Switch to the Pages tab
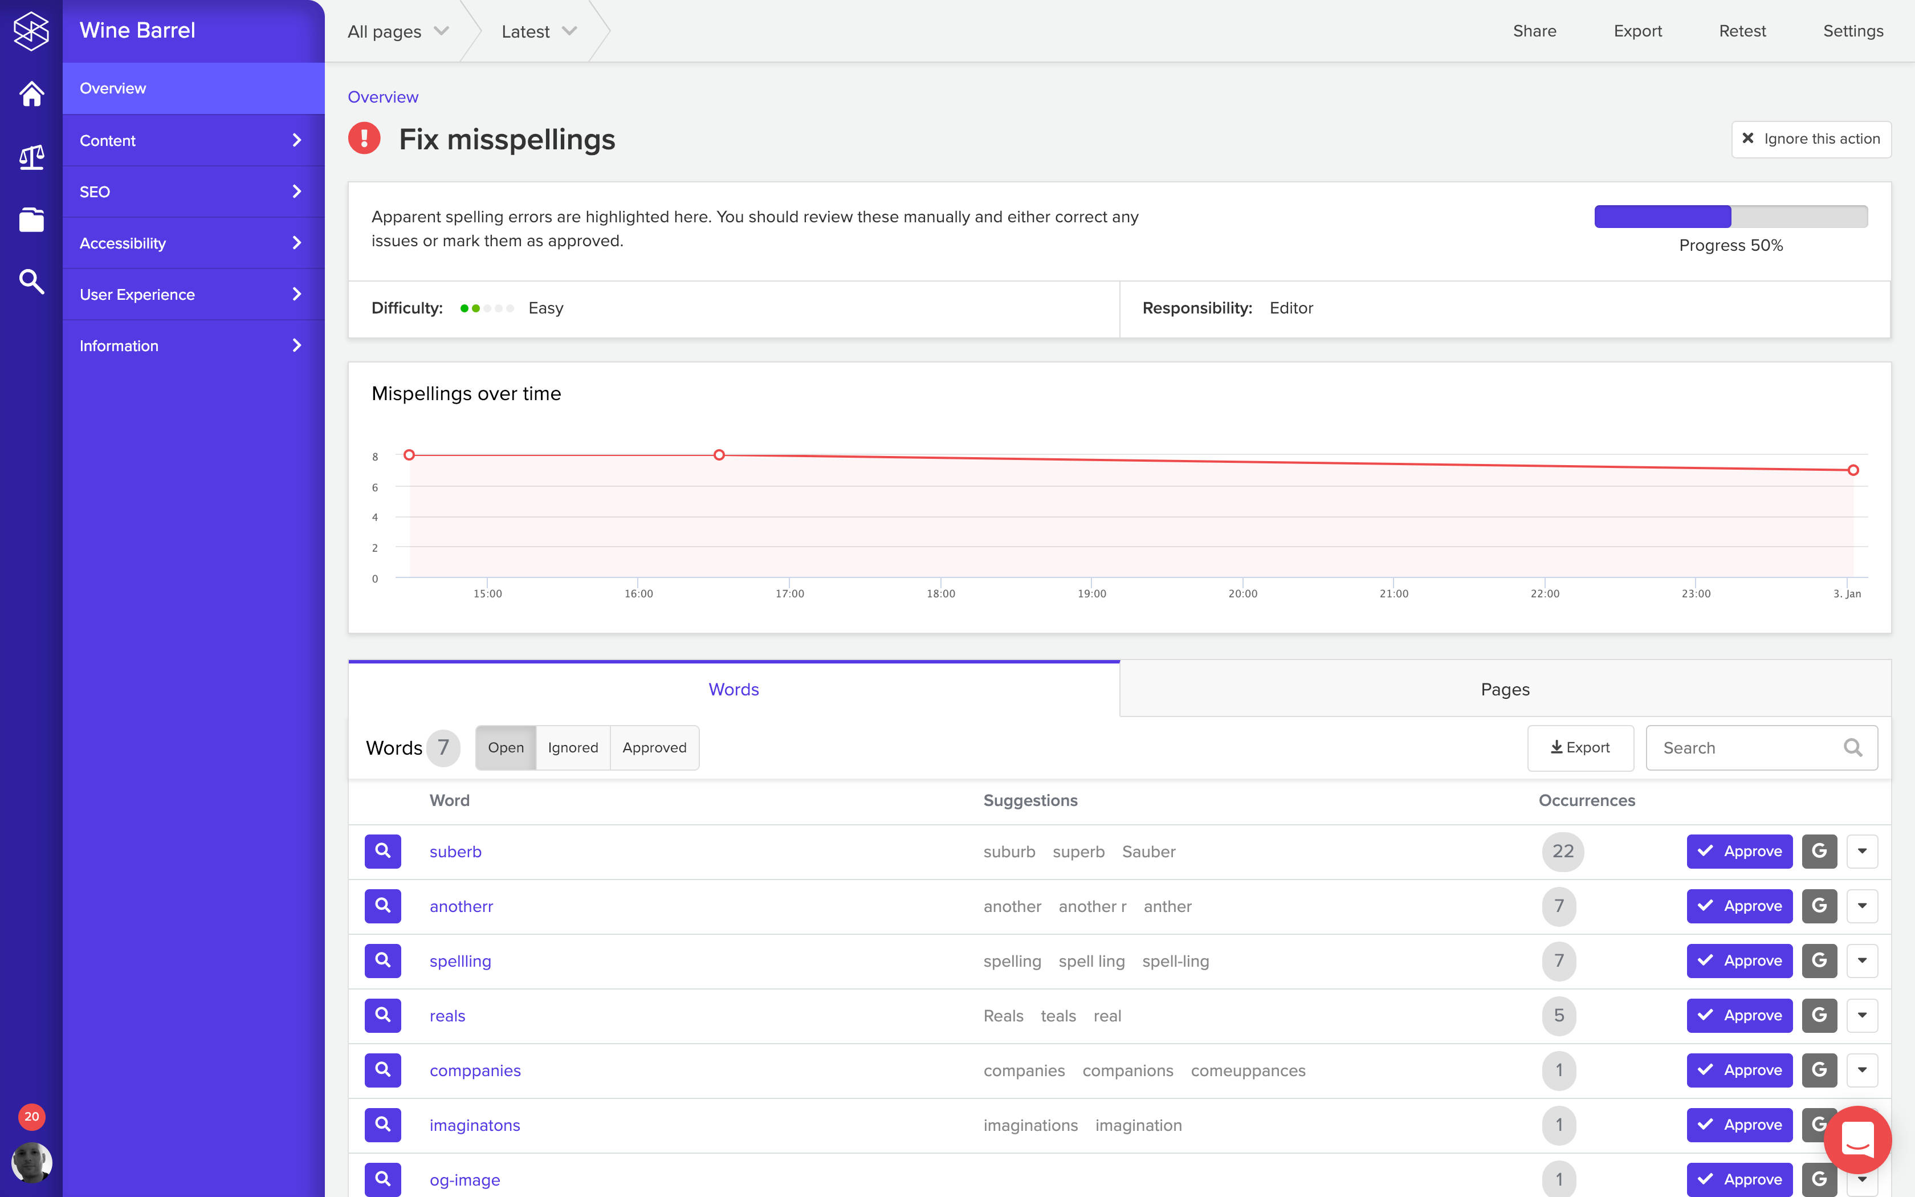 [1504, 689]
